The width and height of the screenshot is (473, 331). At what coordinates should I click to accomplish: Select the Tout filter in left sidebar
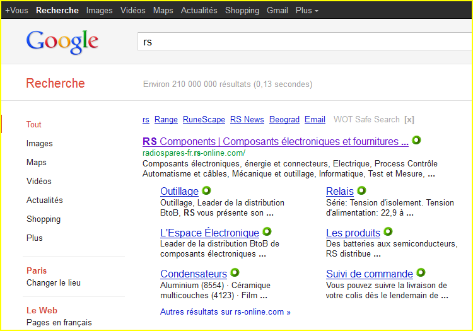(33, 124)
